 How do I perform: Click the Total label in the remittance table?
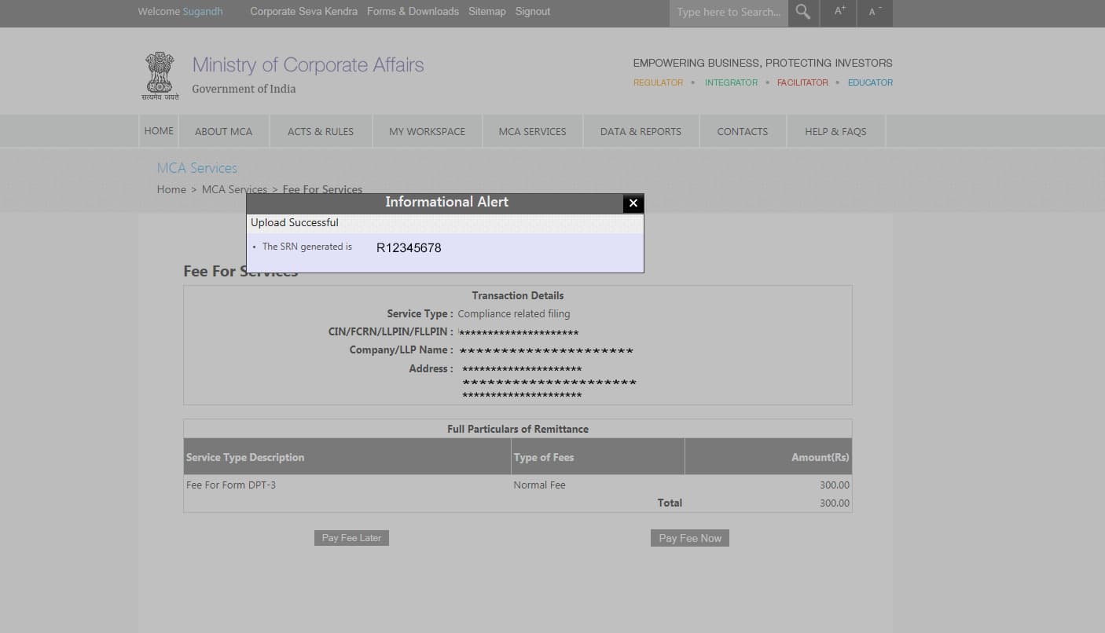pos(670,503)
